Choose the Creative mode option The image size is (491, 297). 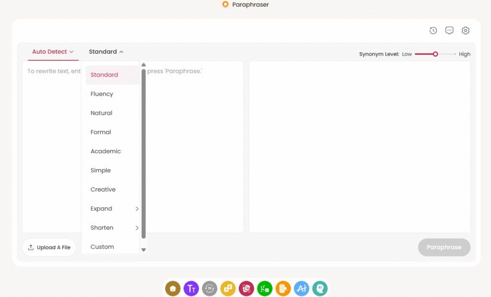(103, 189)
